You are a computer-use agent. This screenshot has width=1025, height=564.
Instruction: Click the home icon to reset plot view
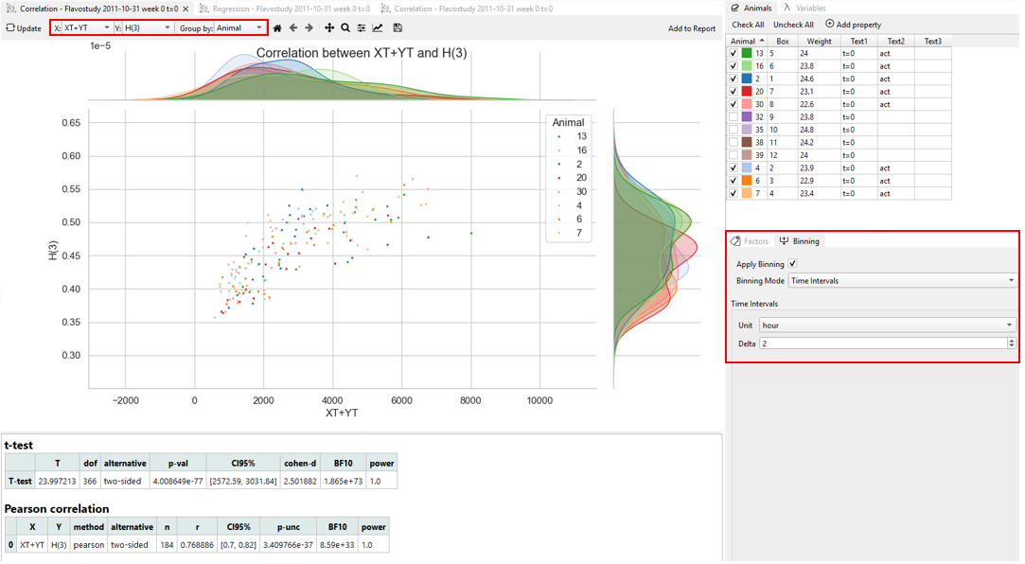[277, 27]
